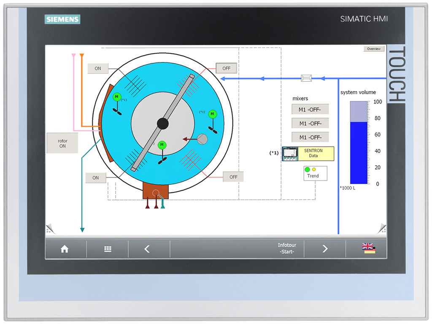Toggle the rotor ON button

(62, 143)
